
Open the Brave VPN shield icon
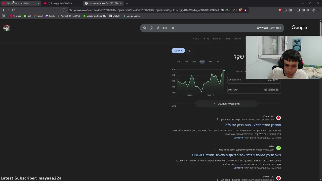tap(313, 10)
